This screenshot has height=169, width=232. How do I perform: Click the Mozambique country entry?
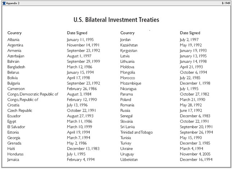(x=131, y=83)
